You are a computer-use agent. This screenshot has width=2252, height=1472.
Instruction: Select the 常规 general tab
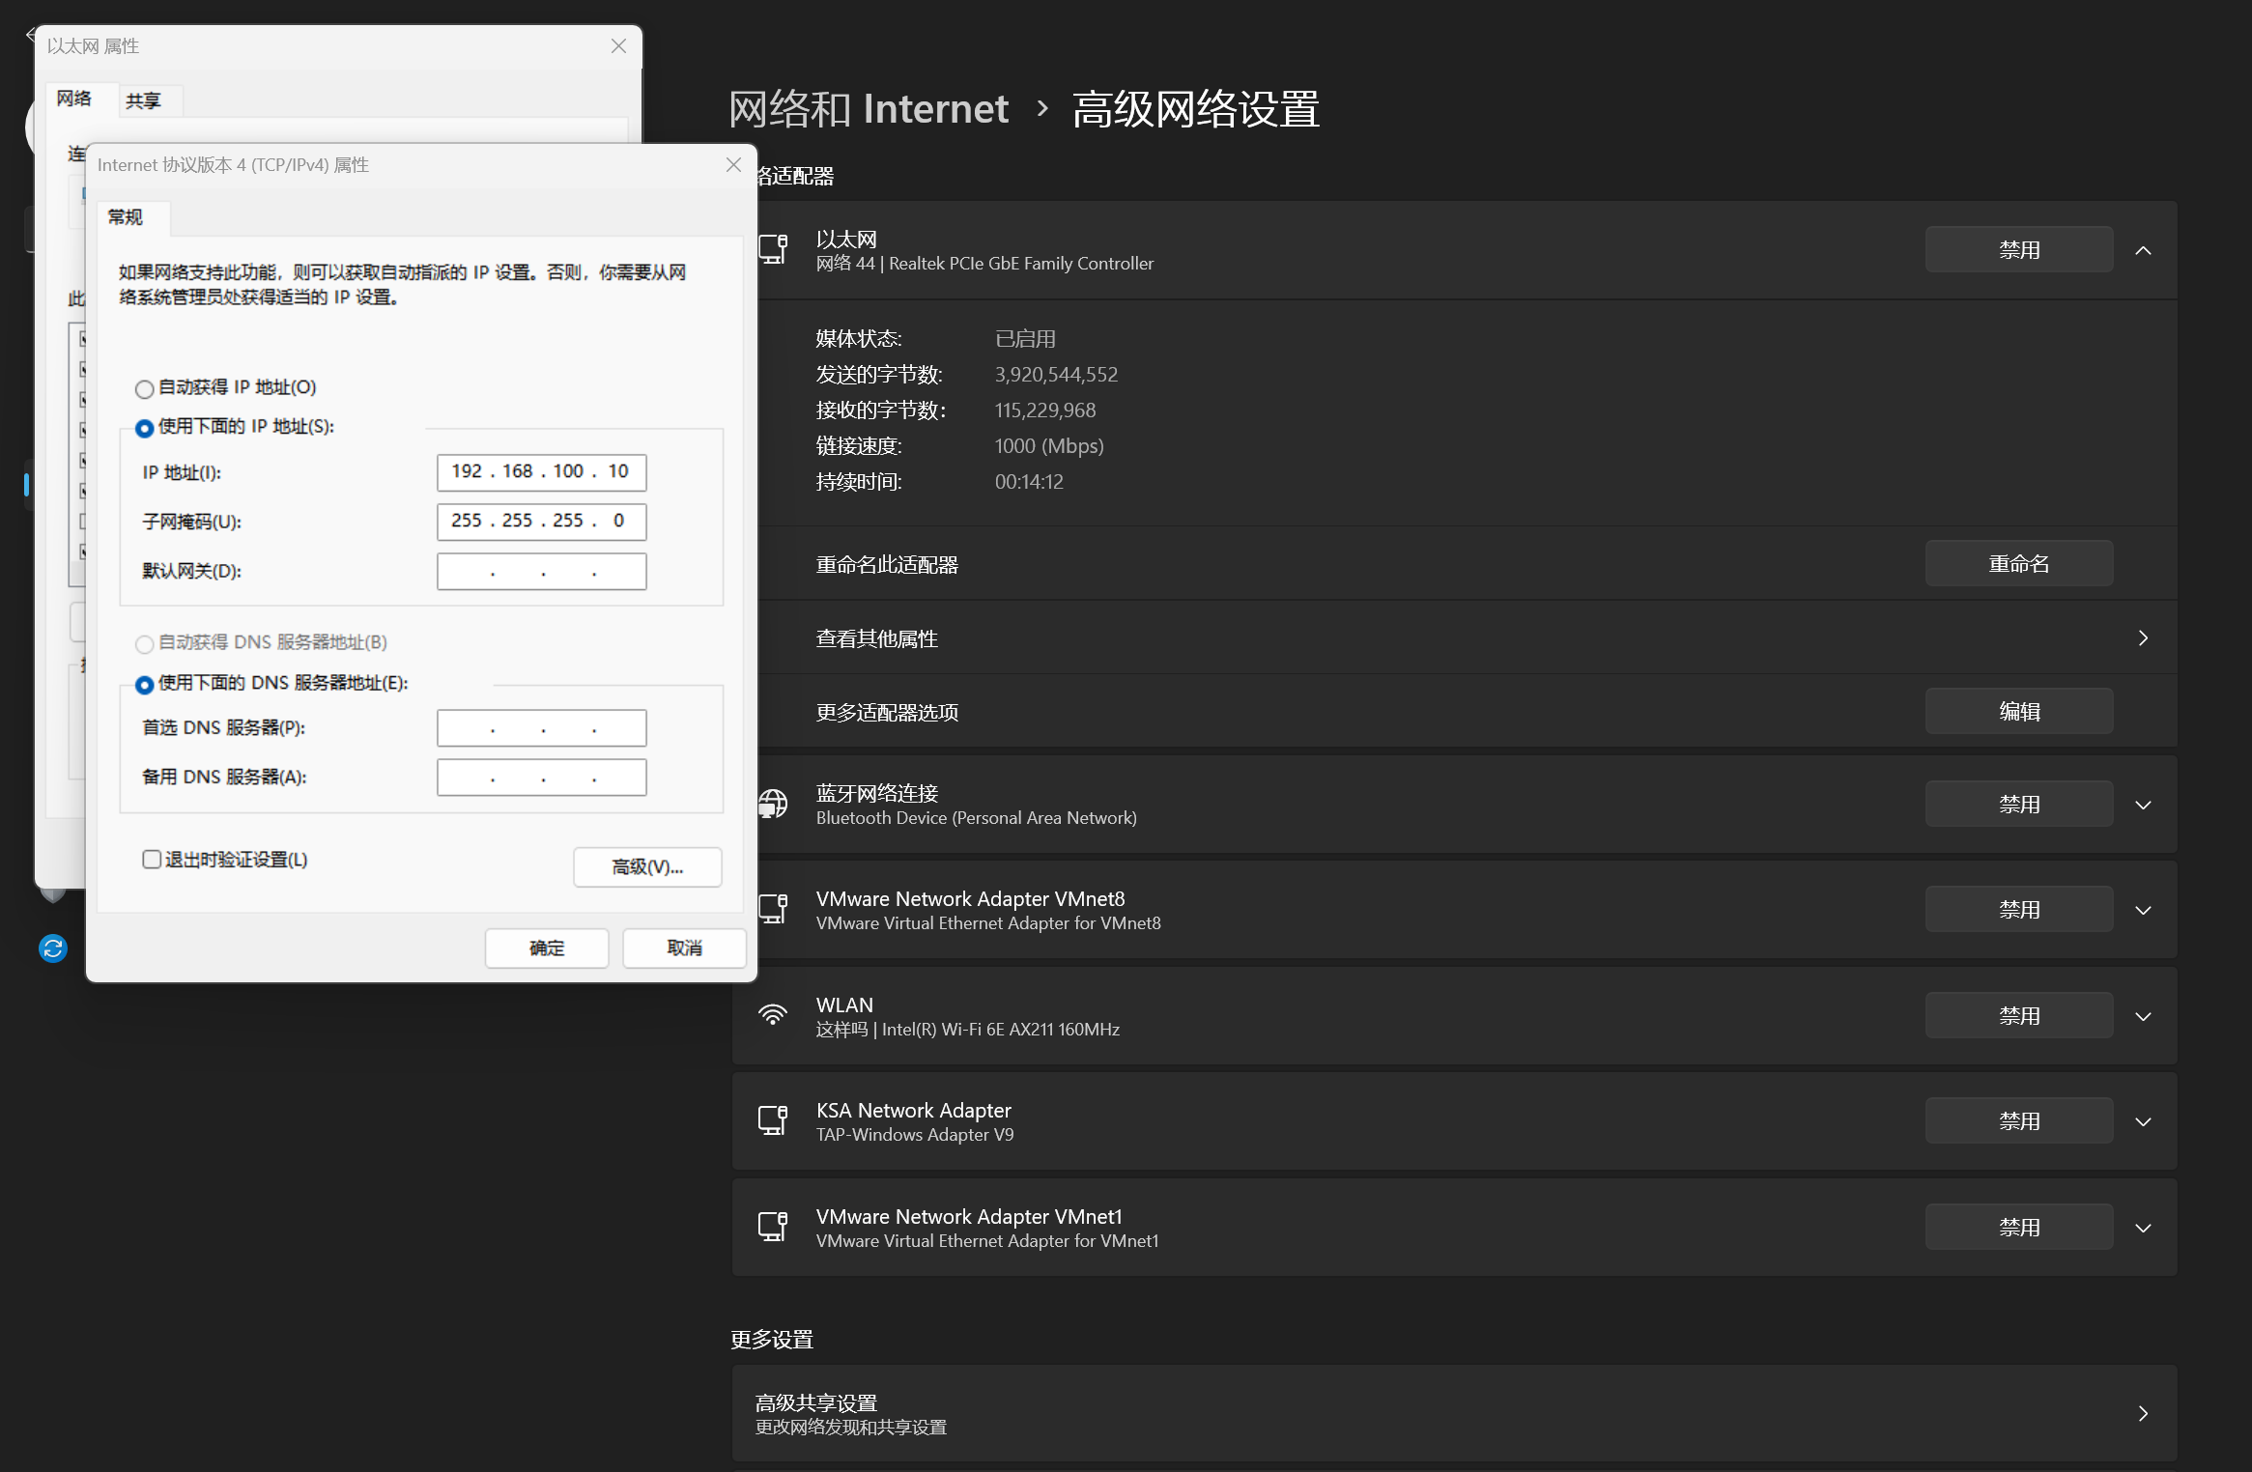tap(126, 217)
